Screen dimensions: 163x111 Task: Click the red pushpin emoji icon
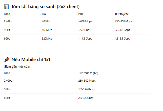point(7,60)
